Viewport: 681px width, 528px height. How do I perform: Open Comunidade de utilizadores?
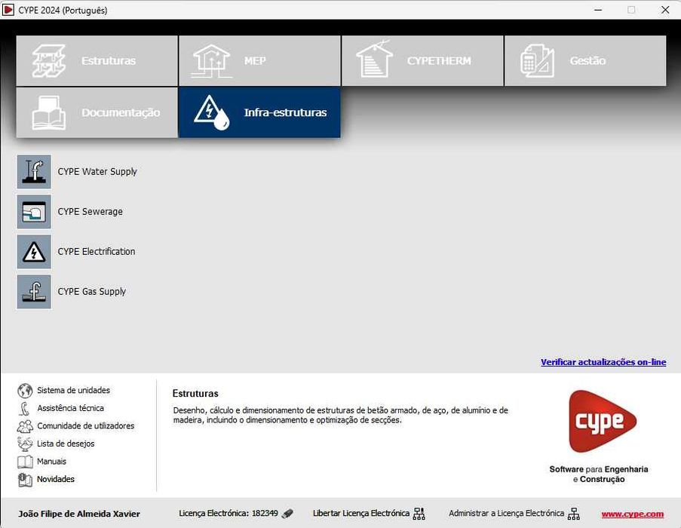(x=85, y=426)
